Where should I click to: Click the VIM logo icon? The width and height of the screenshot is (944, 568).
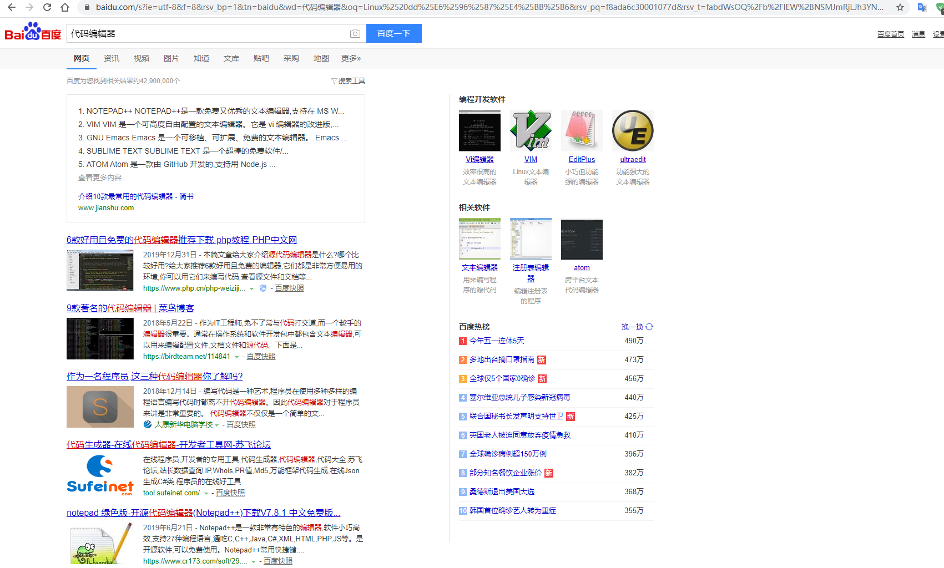point(531,130)
